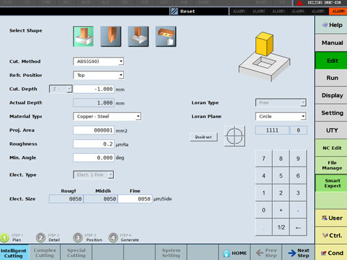Viewport: 347px width, 260px height.
Task: Click the keypad plus key
Action: click(281, 210)
